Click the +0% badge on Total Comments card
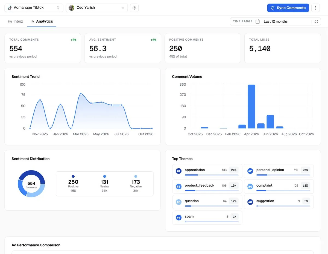The width and height of the screenshot is (328, 254). pyautogui.click(x=74, y=40)
